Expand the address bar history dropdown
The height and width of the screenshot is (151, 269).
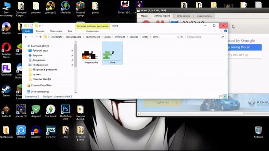click(x=178, y=37)
